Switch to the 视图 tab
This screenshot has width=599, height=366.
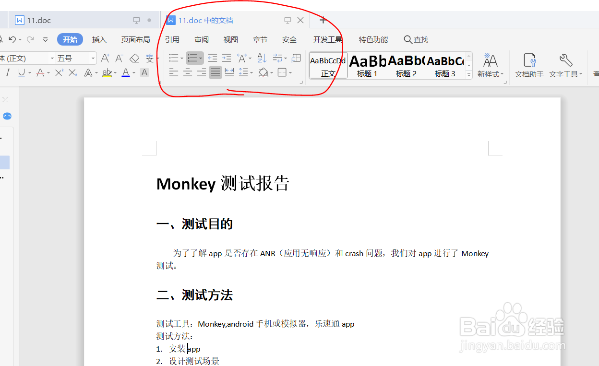coord(231,39)
